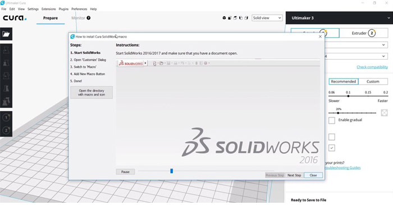Viewport: 393px width, 205px height.
Task: Tick the empty checkbox under Enable gradual
Action: [332, 137]
